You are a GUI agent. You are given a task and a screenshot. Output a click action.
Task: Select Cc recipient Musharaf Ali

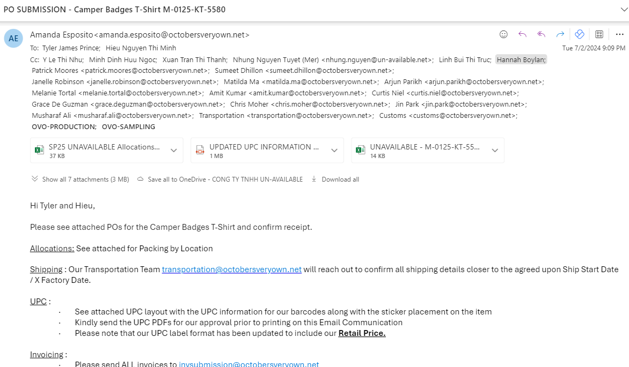click(113, 115)
